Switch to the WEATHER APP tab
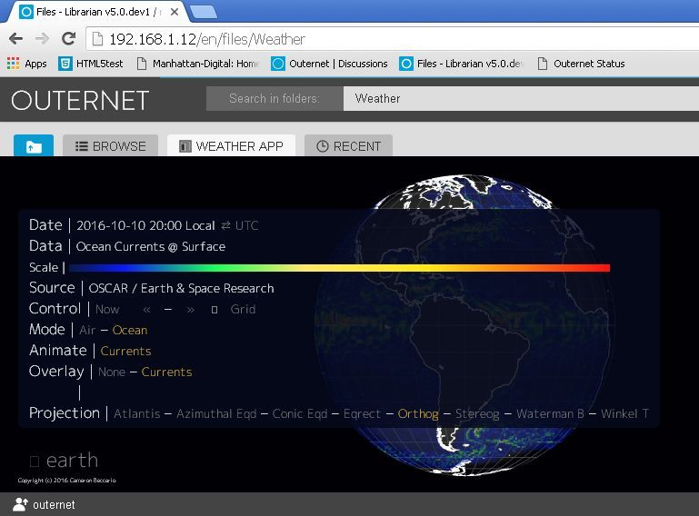Screen dimensions: 699x516 232,145
